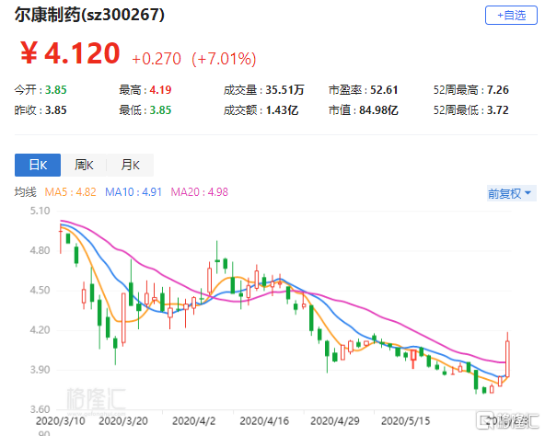This screenshot has height=436, width=545.
Task: Click the 2020/4/2 date axis label
Action: 194,421
